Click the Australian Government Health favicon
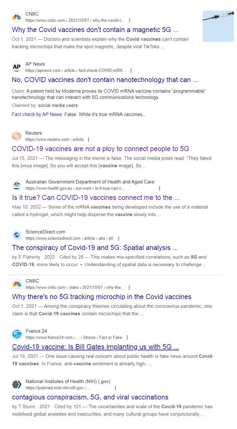The height and width of the screenshot is (429, 237). coord(17,185)
